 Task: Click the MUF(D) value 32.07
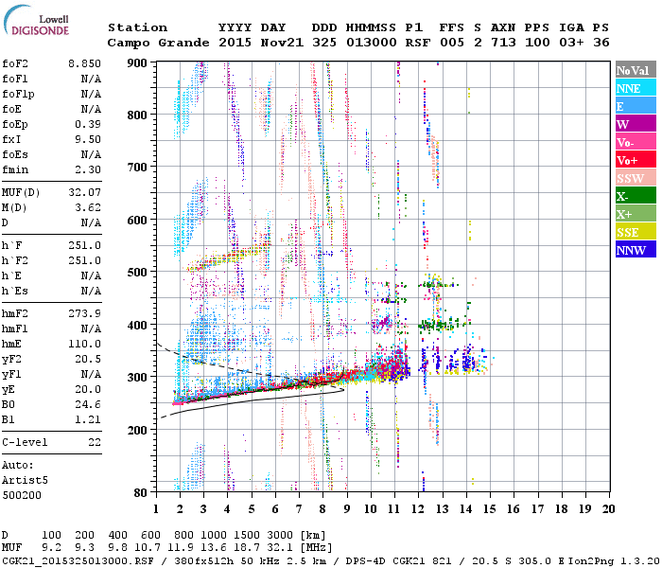(x=84, y=192)
